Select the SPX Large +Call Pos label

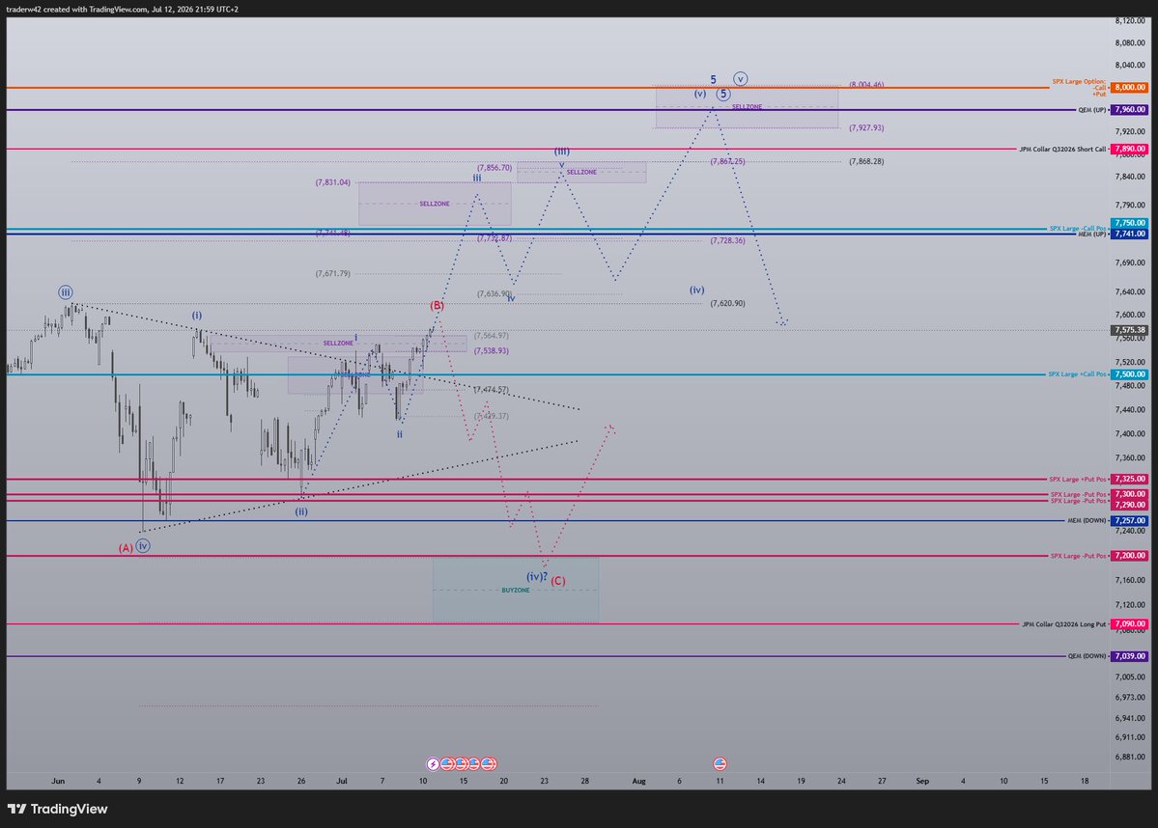coord(1077,374)
